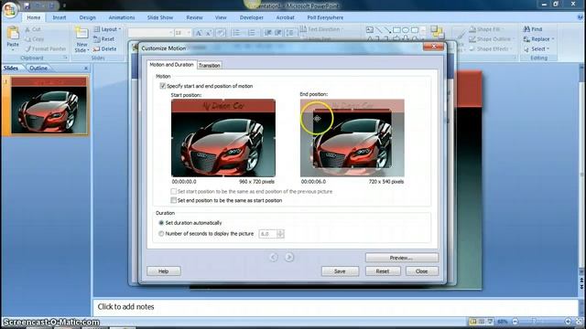This screenshot has width=586, height=329.
Task: Click the Start position preview image
Action: [223, 138]
